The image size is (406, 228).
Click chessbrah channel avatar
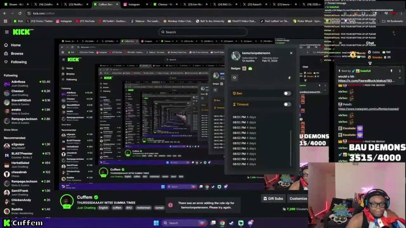(7, 174)
